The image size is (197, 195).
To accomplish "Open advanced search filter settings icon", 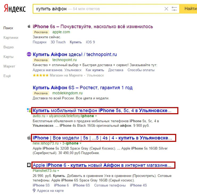I will coord(174,9).
